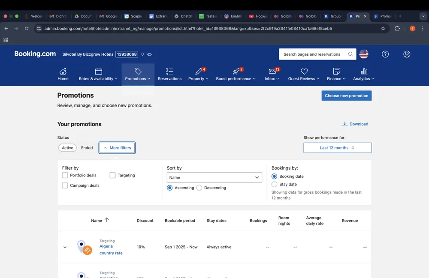Open help via the question mark icon
Viewport: 429px width, 278px height.
(385, 54)
